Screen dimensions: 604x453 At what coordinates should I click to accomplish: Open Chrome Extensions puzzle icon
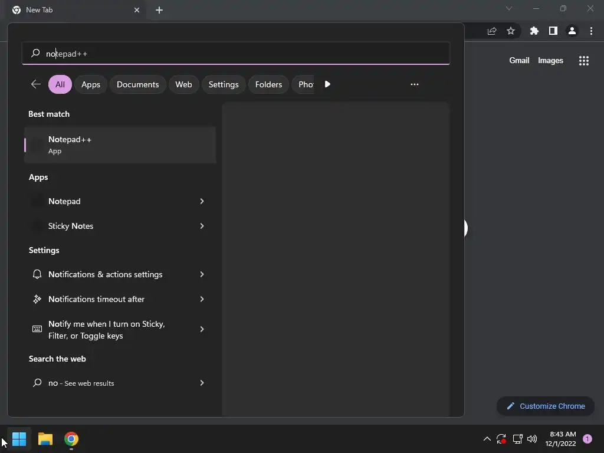tap(534, 31)
